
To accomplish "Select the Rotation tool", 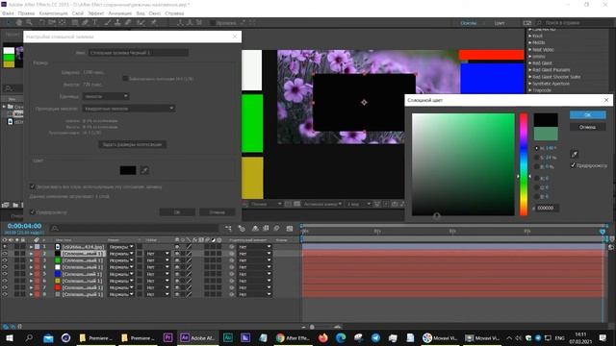I will [41, 23].
